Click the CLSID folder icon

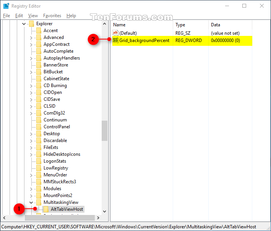point(39,106)
